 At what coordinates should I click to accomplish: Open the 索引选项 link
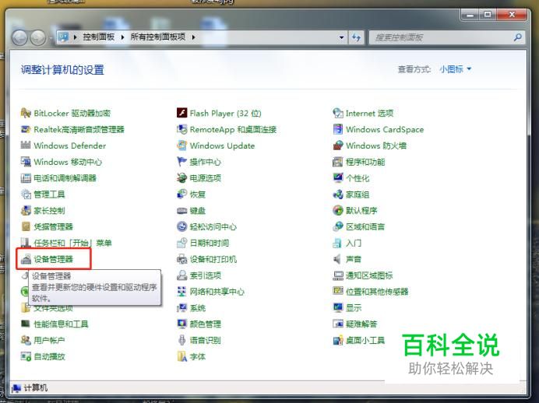pos(206,275)
